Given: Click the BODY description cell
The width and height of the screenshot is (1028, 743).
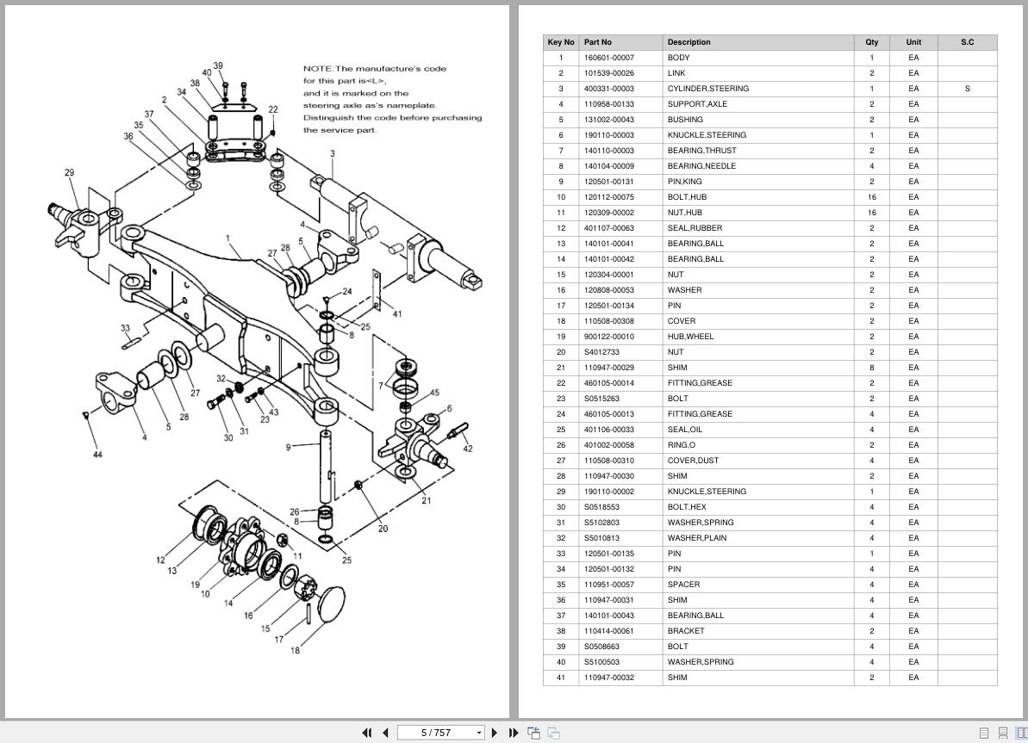Looking at the screenshot, I should [758, 58].
